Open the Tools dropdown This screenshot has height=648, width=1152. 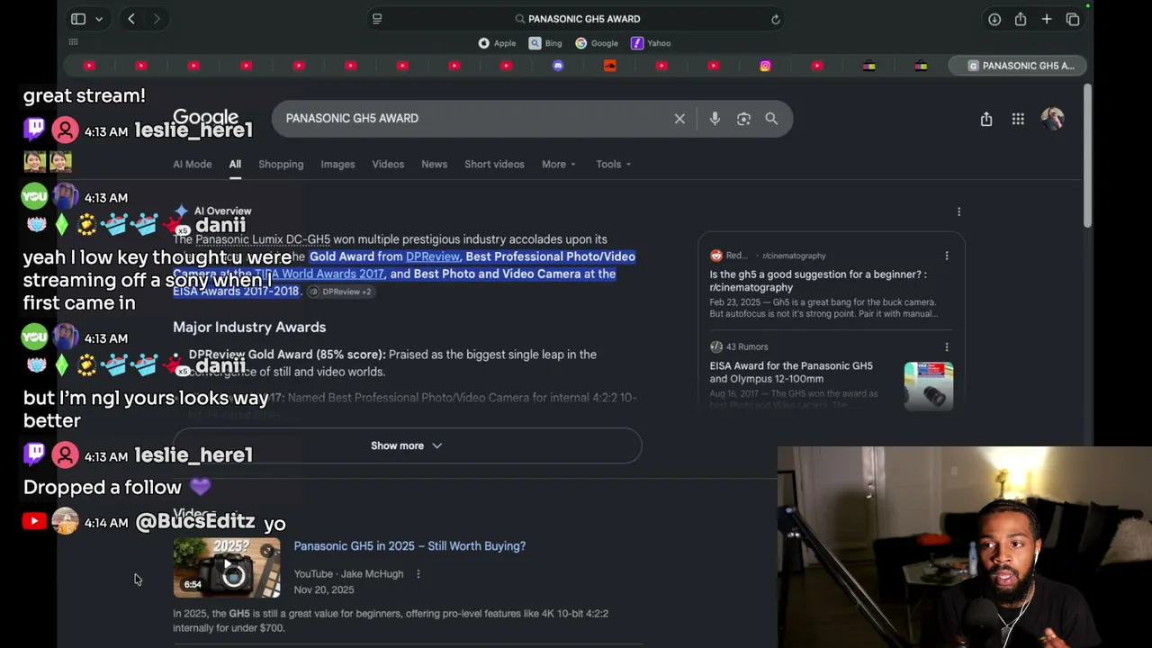tap(613, 165)
